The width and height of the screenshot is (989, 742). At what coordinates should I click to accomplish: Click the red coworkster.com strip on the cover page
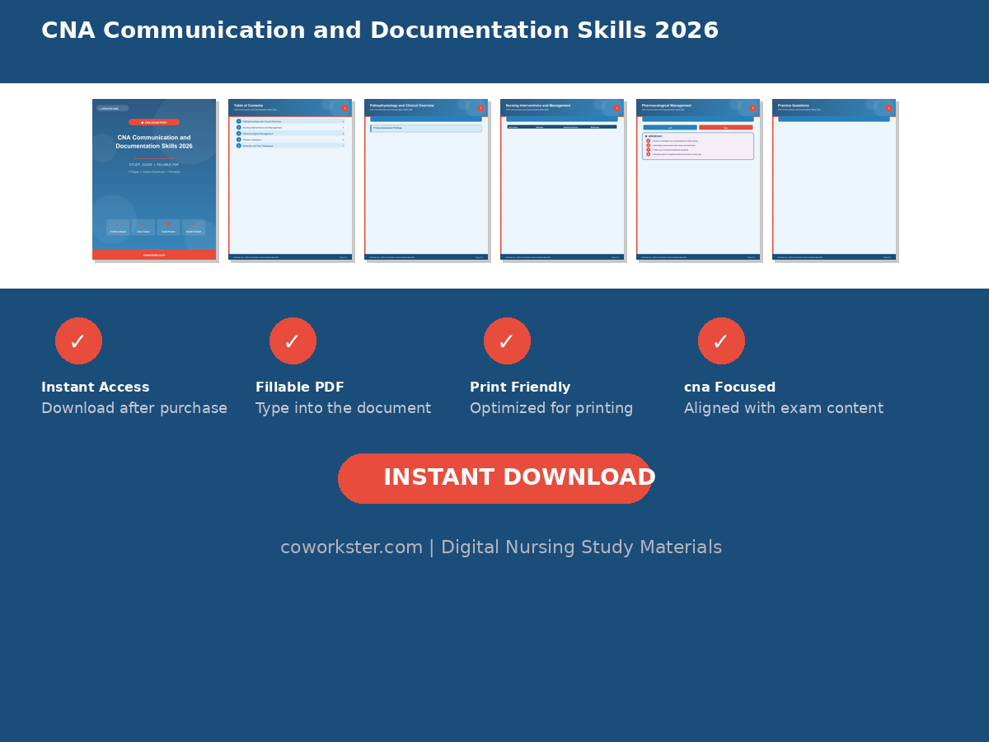[154, 255]
